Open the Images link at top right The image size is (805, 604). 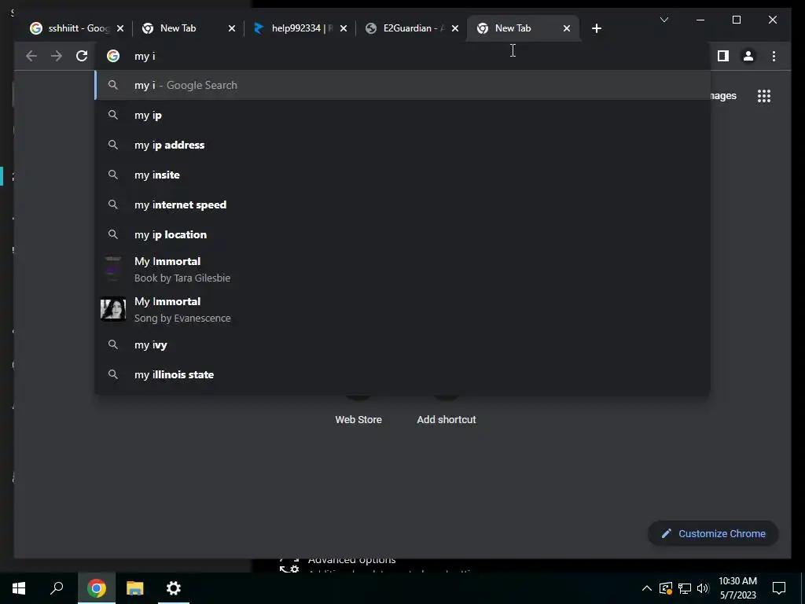[723, 96]
